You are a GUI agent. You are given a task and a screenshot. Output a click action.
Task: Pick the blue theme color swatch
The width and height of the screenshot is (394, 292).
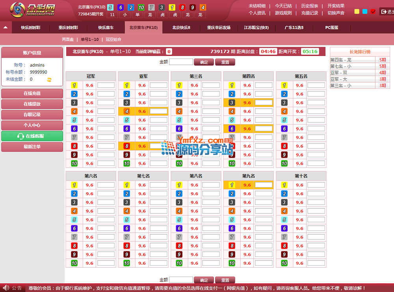tap(365, 12)
